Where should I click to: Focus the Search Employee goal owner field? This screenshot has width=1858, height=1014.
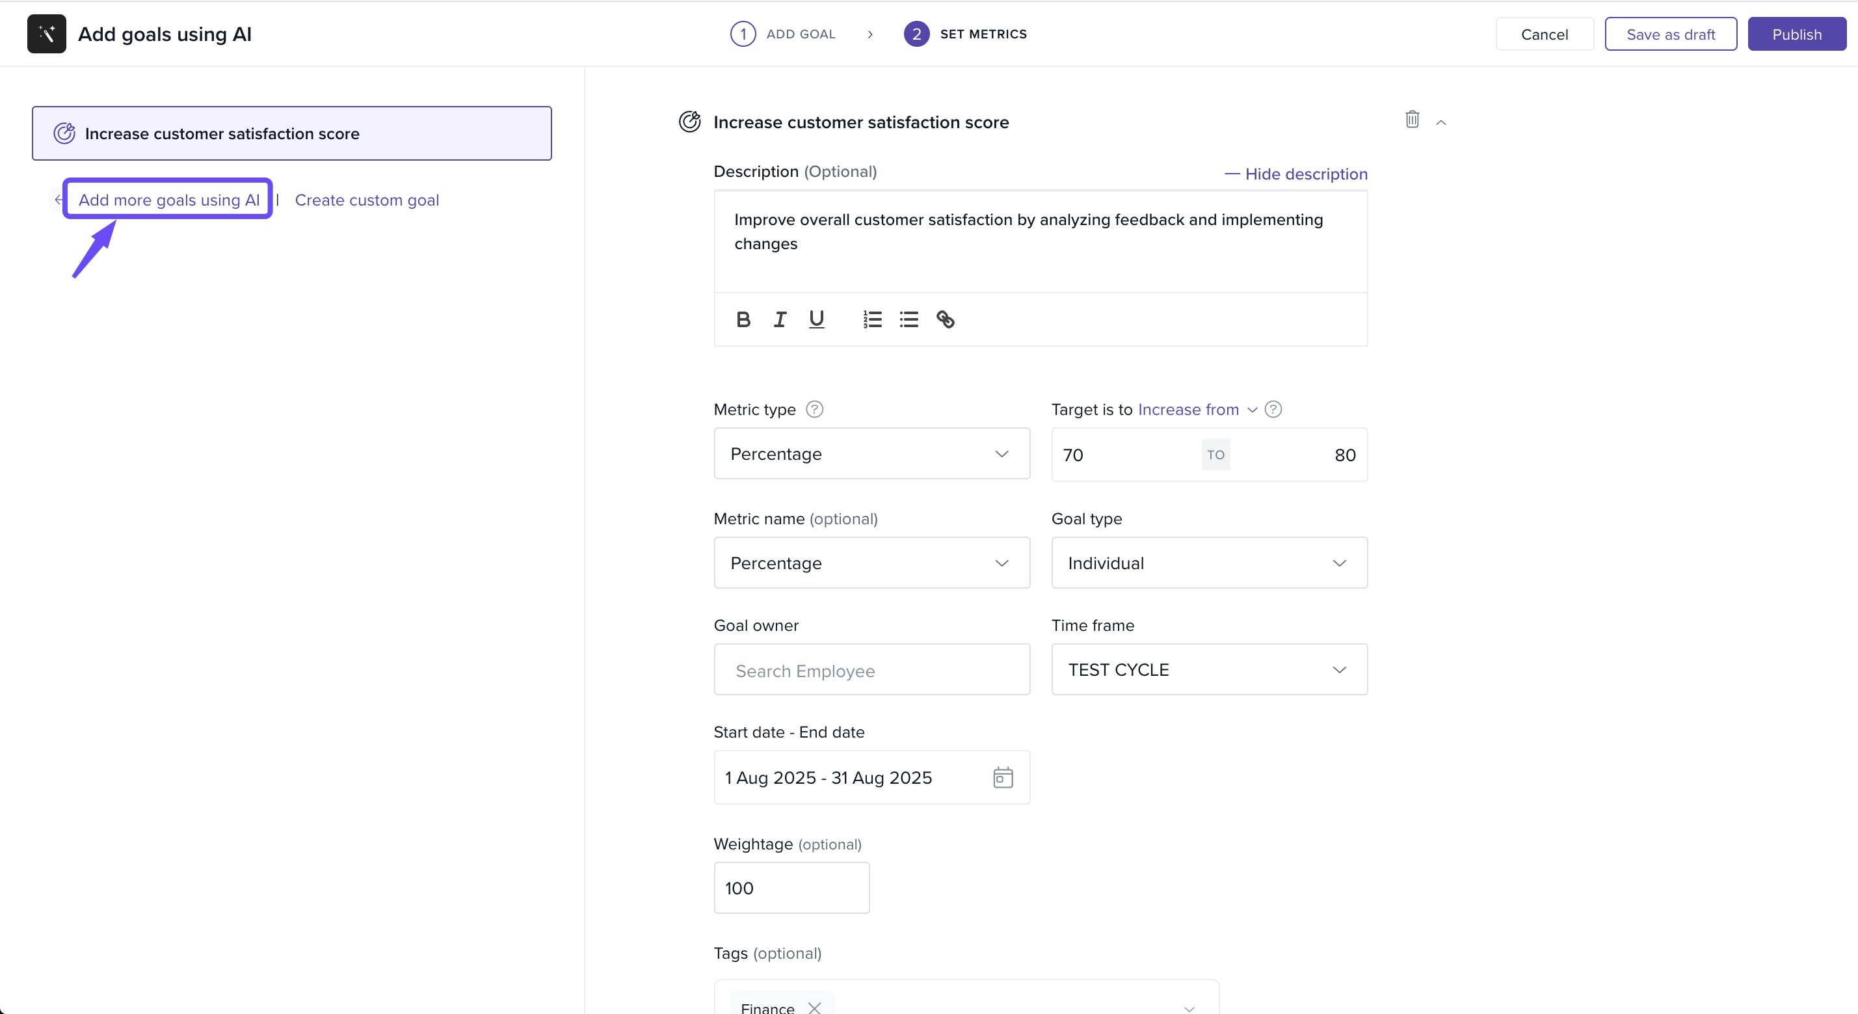point(871,670)
